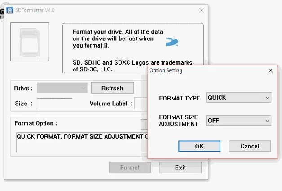The height and width of the screenshot is (191, 282).
Task: Cancel the Option Setting dialog
Action: pyautogui.click(x=250, y=146)
